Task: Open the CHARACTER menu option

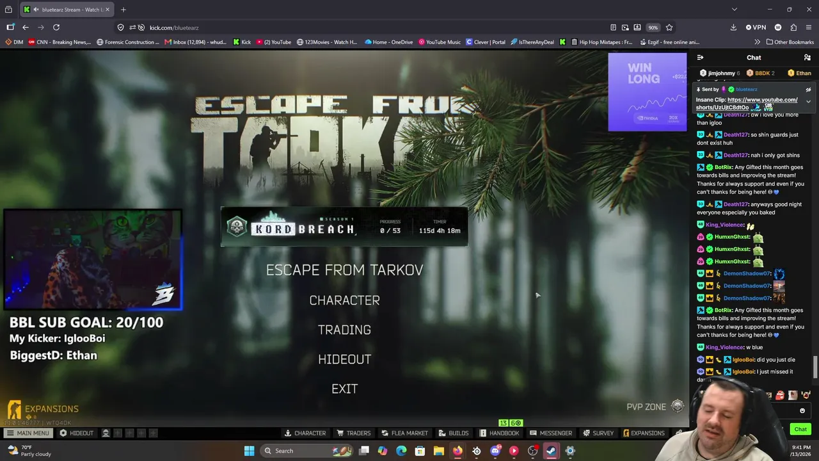Action: [x=344, y=300]
